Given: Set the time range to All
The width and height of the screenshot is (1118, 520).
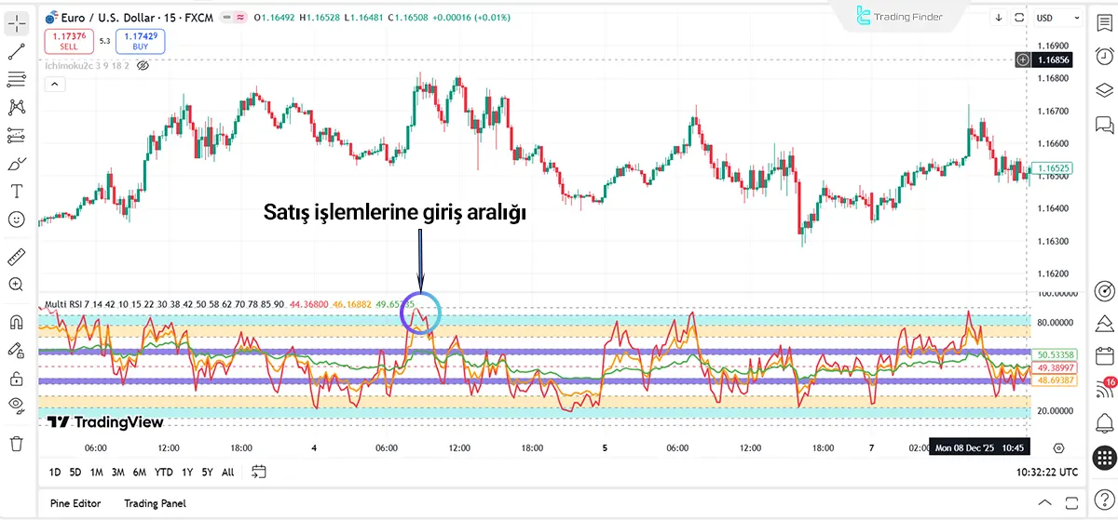Looking at the screenshot, I should [x=228, y=473].
